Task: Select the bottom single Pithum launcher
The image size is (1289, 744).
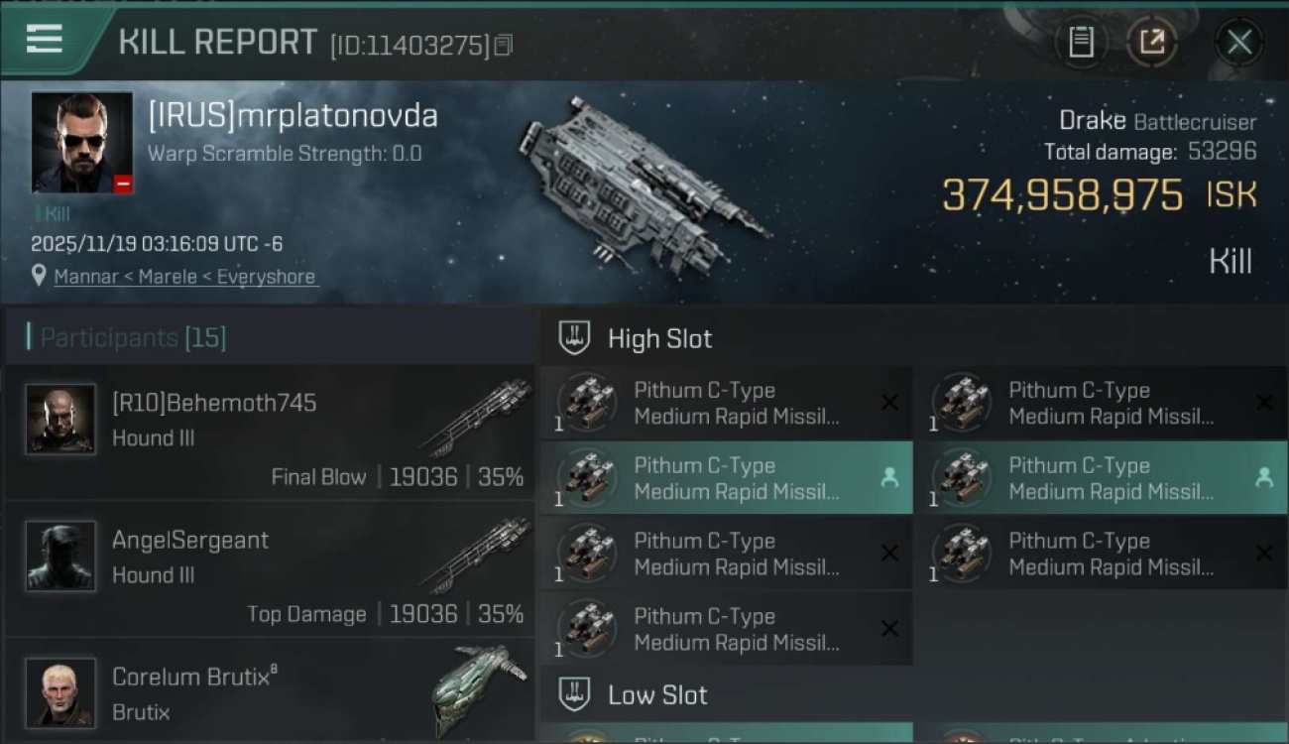Action: pos(726,629)
